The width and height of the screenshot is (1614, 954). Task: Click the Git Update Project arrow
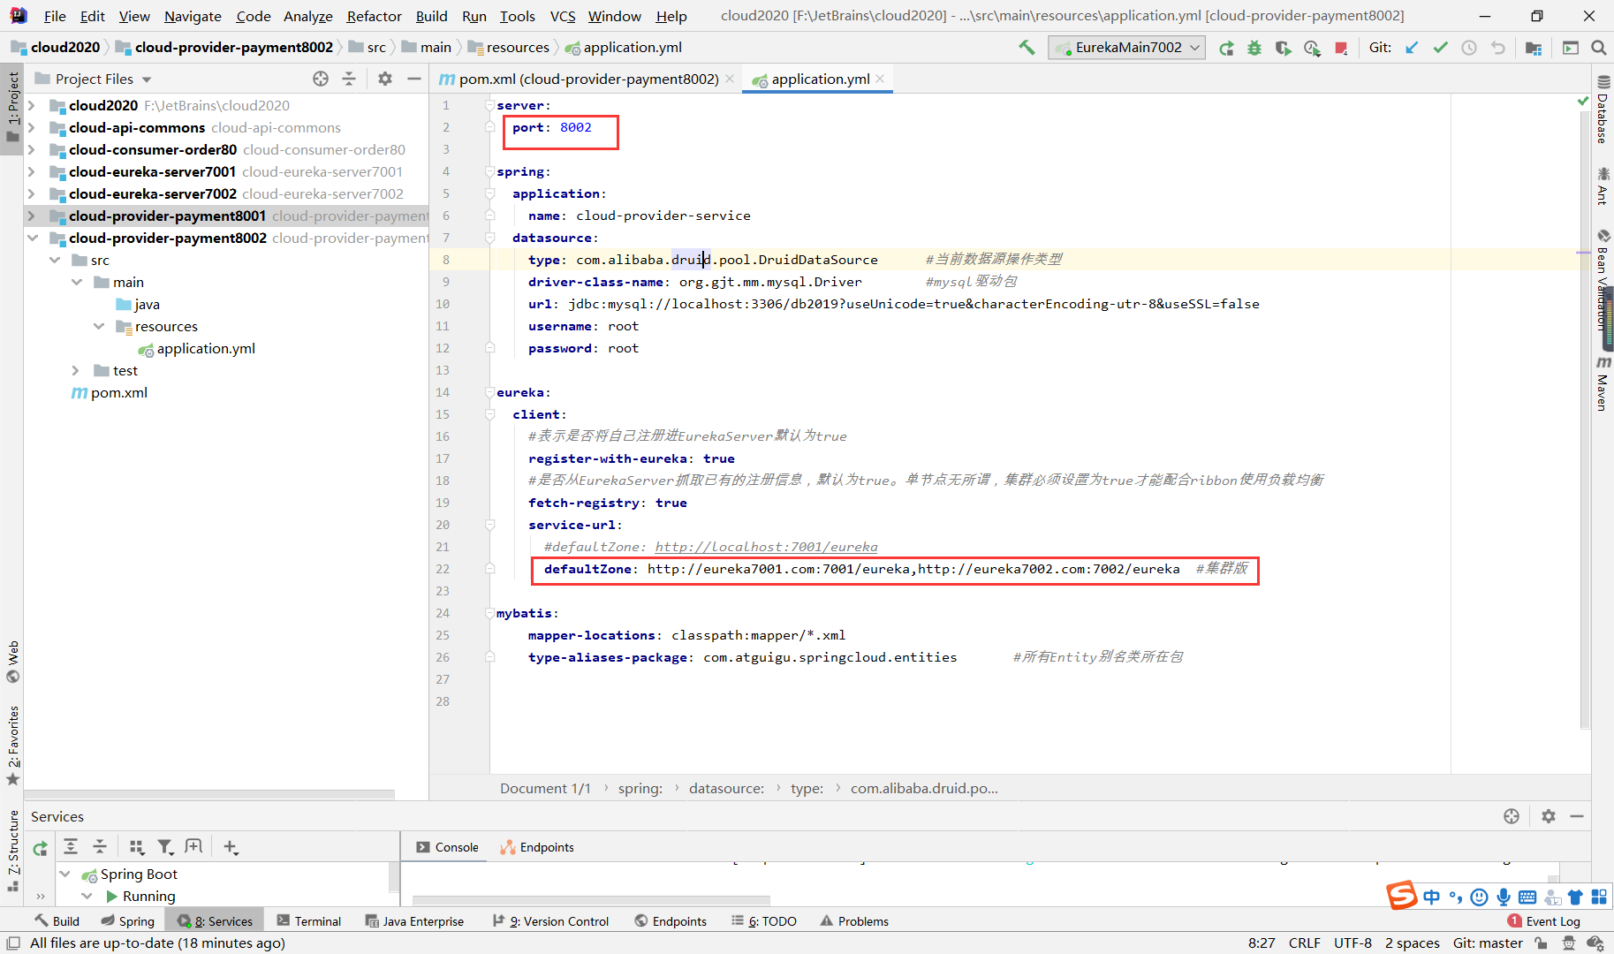(x=1412, y=48)
